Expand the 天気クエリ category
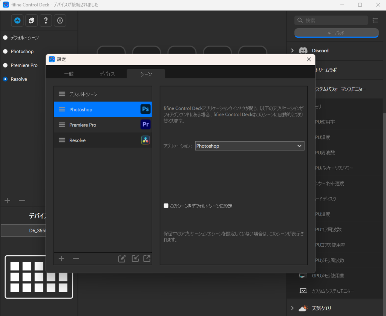Image resolution: width=386 pixels, height=316 pixels. point(292,308)
